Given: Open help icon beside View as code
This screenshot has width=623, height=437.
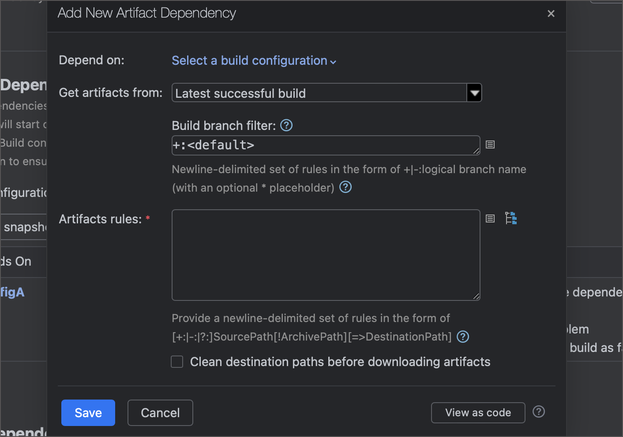Looking at the screenshot, I should (x=538, y=411).
